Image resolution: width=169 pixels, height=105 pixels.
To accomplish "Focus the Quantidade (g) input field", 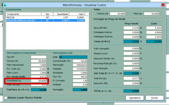I will point(38,81).
